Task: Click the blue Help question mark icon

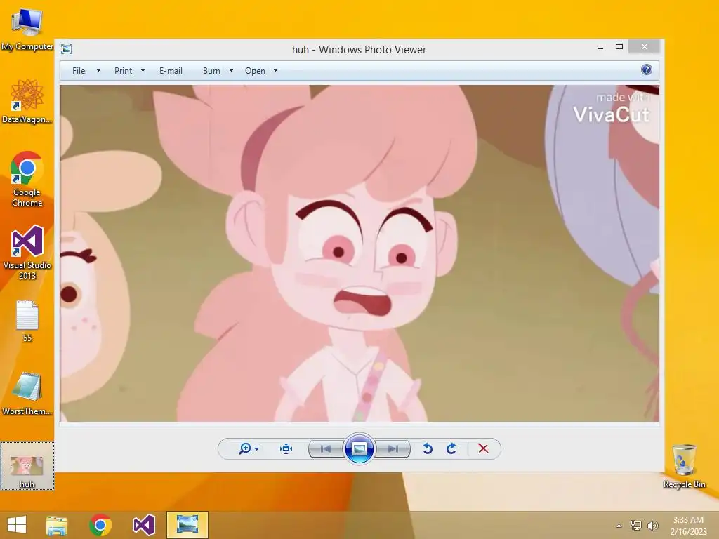Action: coord(646,69)
